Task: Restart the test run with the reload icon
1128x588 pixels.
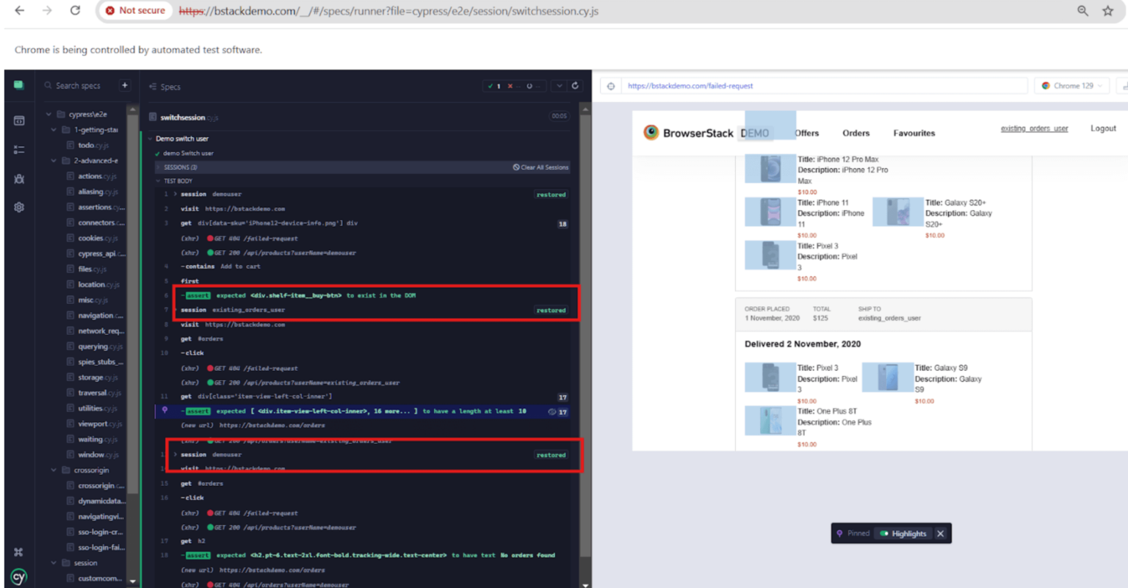Action: pos(574,86)
